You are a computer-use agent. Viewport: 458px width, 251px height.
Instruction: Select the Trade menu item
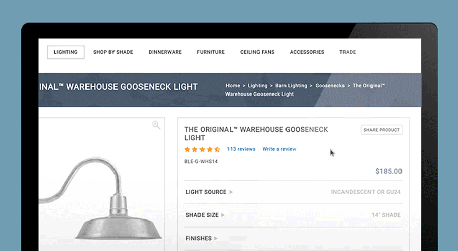coord(348,52)
